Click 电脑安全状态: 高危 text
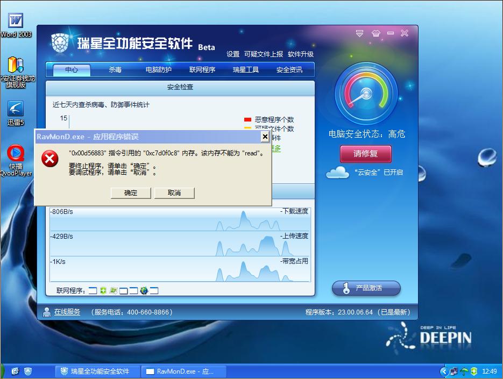503x379 pixels. [x=367, y=134]
